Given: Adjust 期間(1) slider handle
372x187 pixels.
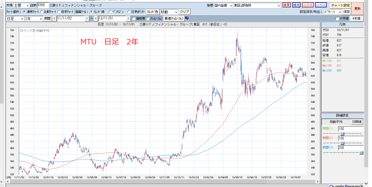Looking at the screenshot, I should (x=342, y=134).
